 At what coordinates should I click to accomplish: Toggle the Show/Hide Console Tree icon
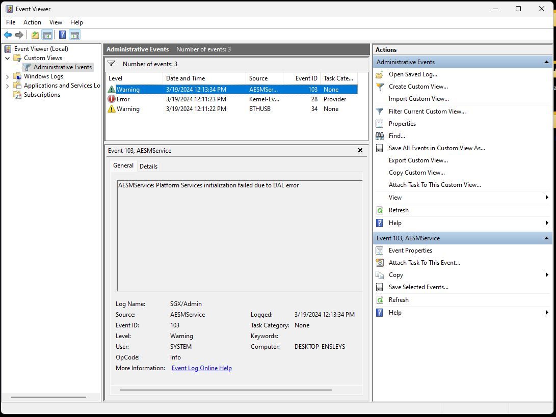(47, 35)
